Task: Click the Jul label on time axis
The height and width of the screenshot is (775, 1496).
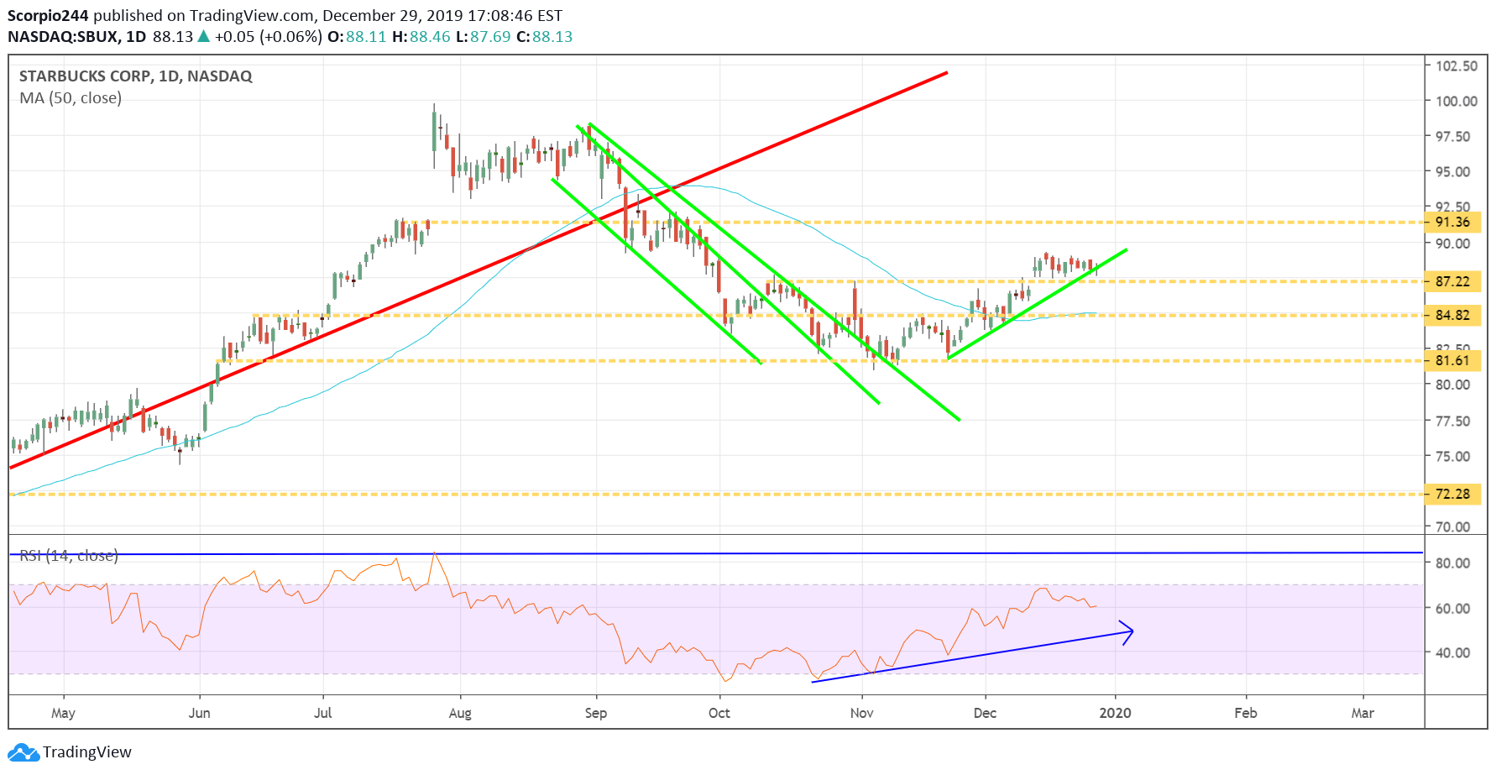Action: pos(323,713)
